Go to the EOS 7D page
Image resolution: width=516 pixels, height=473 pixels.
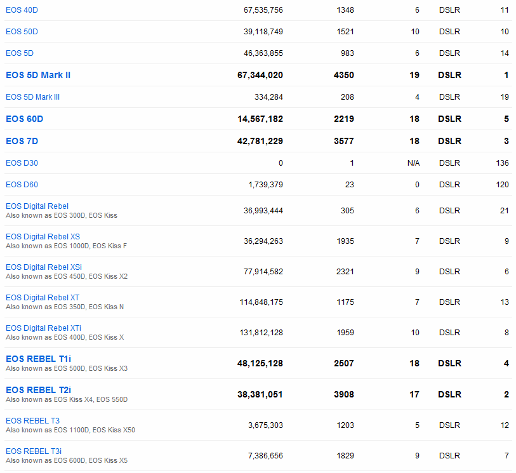(x=22, y=141)
